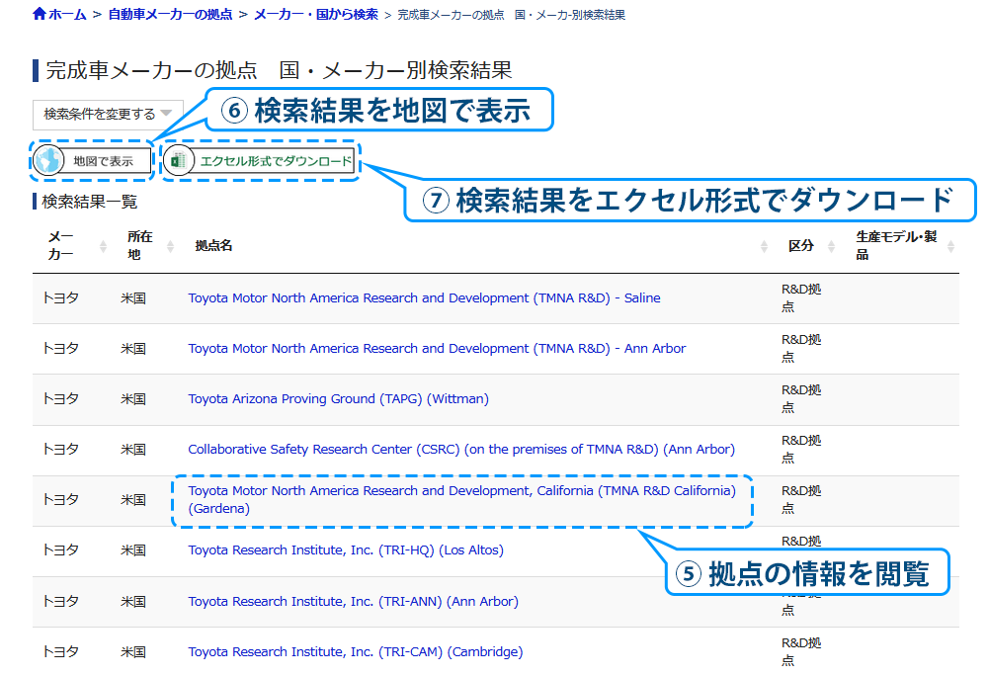The image size is (988, 676).
Task: Open Toyota Arizona Proving Ground link
Action: tap(338, 399)
